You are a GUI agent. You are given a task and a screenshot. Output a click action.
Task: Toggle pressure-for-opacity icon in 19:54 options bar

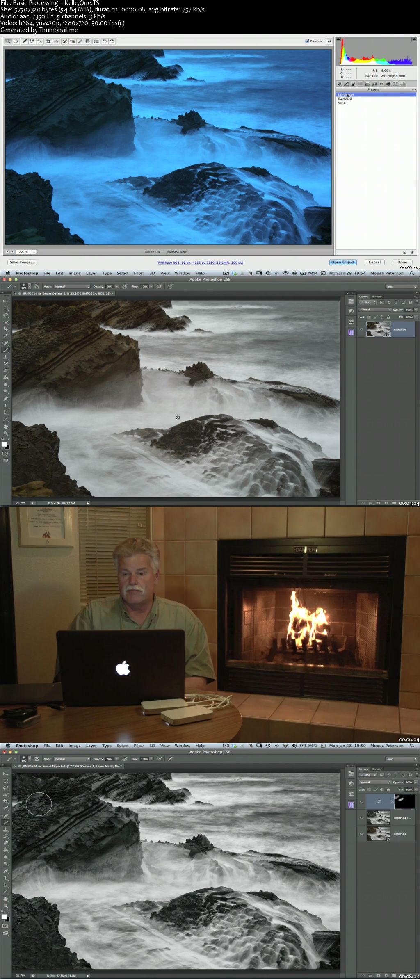click(x=125, y=287)
